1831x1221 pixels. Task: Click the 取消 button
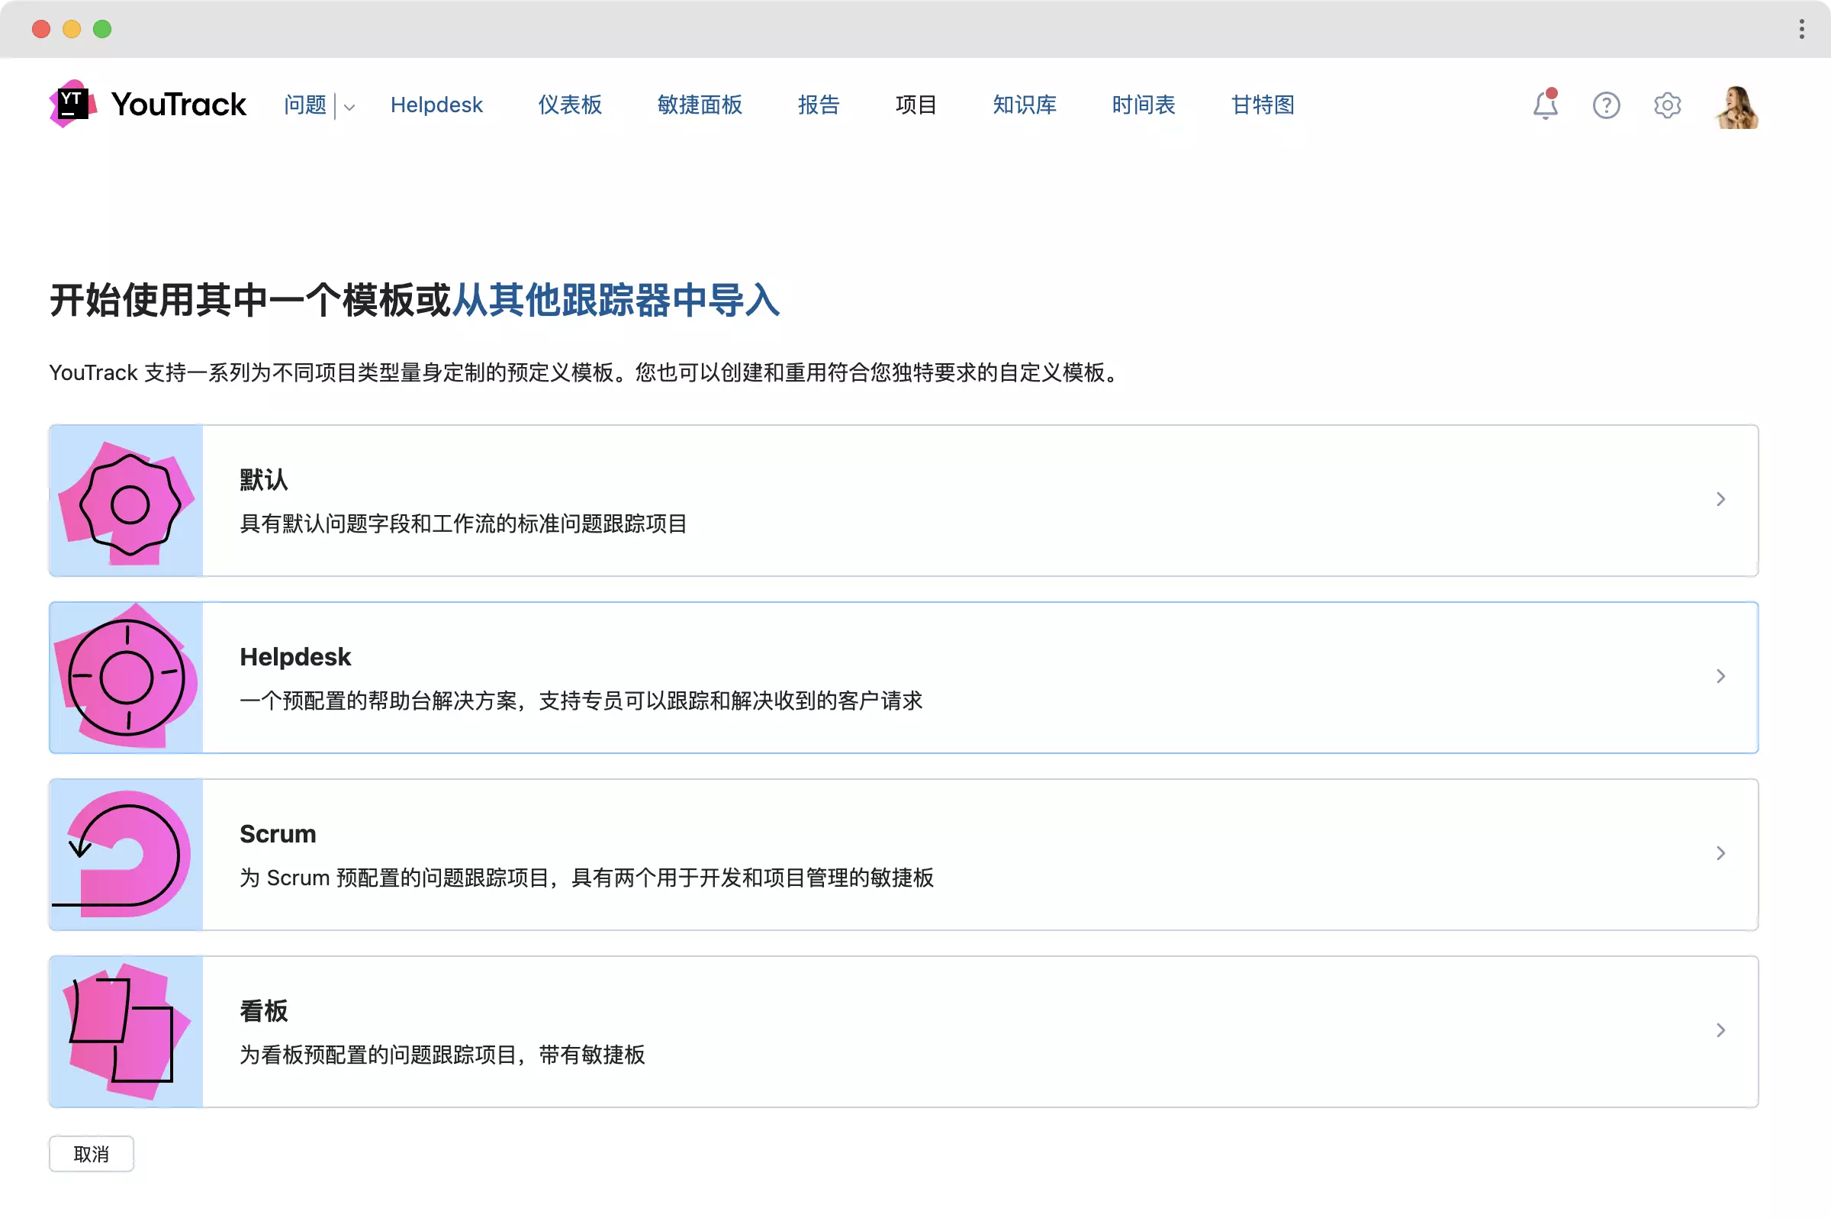click(91, 1153)
